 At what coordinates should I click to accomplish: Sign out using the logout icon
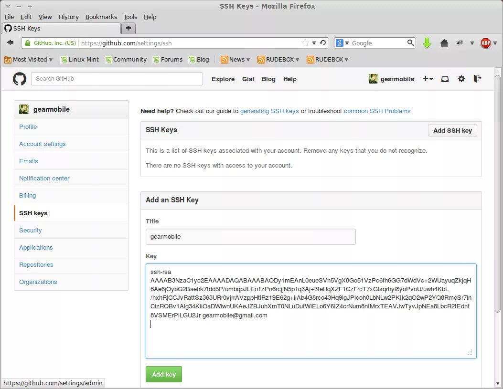pos(477,78)
